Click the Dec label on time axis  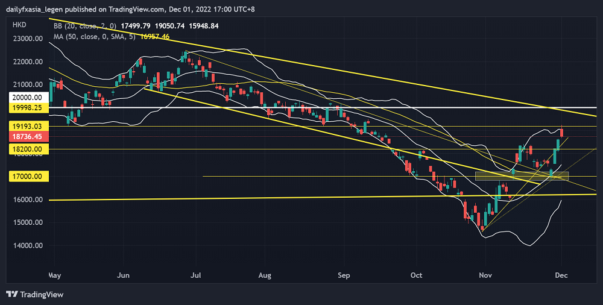tap(561, 275)
